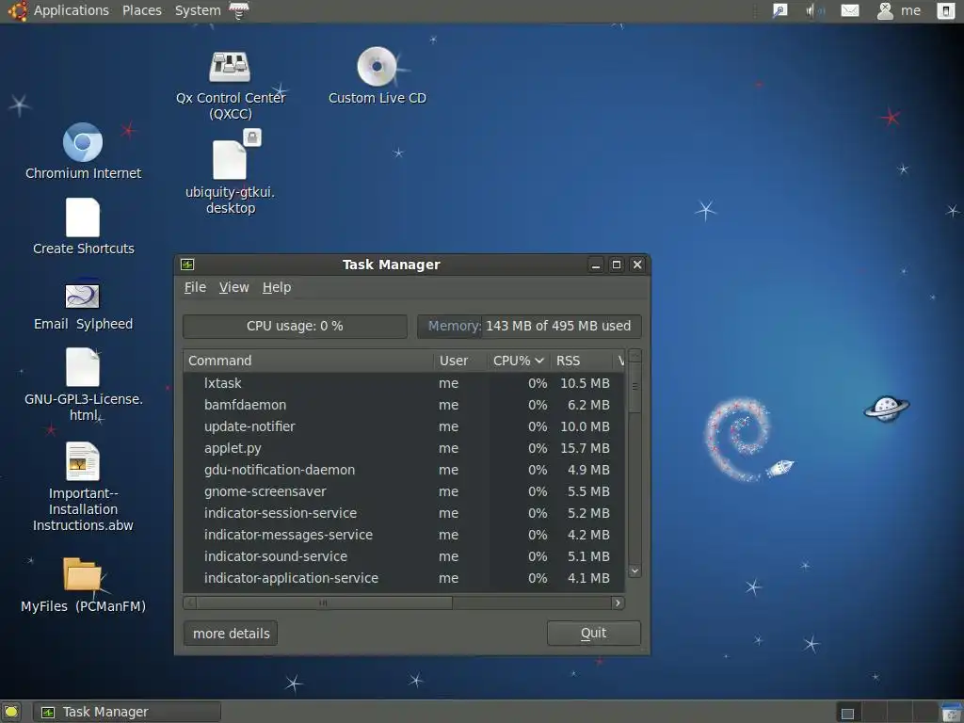Image resolution: width=964 pixels, height=723 pixels.
Task: Select the update-notifier process row
Action: pos(403,426)
